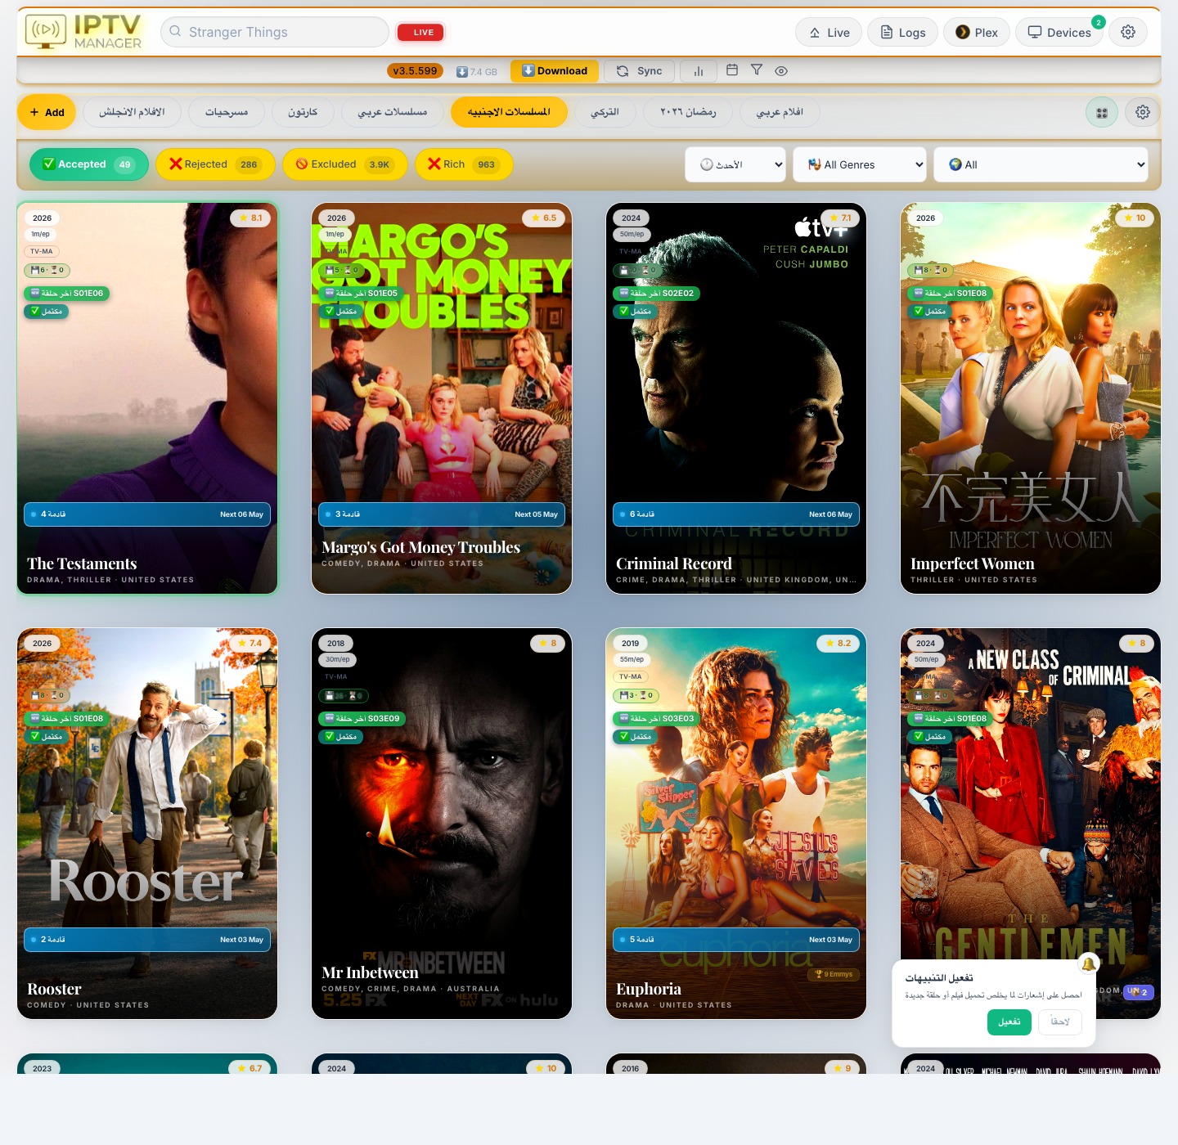Click the Mr Inbetween title
This screenshot has width=1178, height=1145.
370,972
